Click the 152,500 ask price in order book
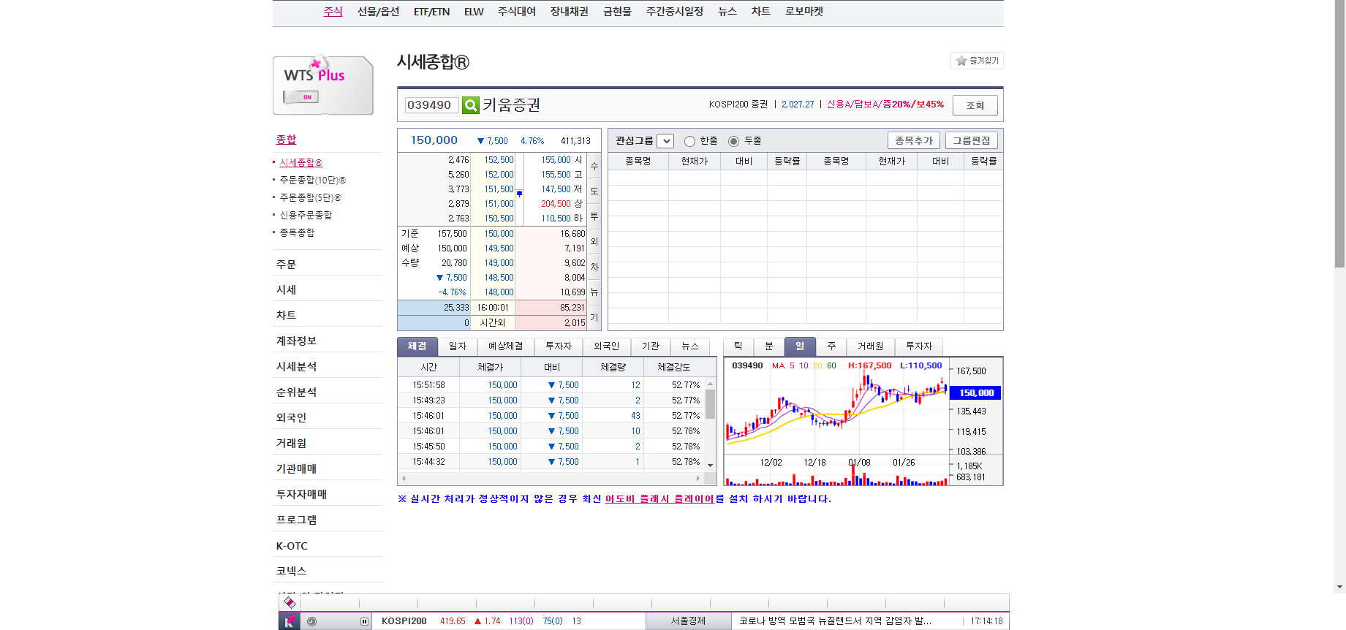1346x630 pixels. [x=499, y=160]
